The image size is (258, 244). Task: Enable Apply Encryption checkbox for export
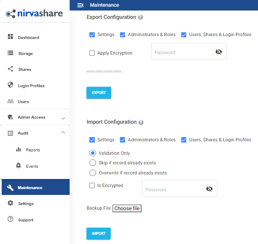point(92,53)
